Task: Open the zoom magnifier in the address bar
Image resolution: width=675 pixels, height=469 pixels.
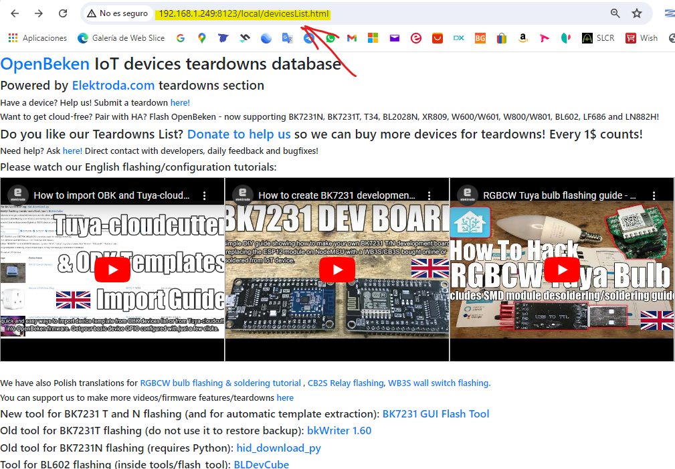Action: tap(615, 13)
